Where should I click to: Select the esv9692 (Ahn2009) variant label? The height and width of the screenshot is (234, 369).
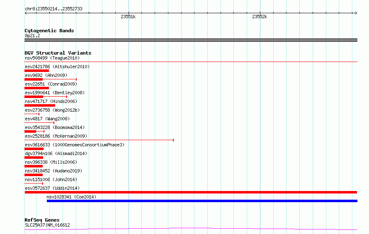point(46,75)
